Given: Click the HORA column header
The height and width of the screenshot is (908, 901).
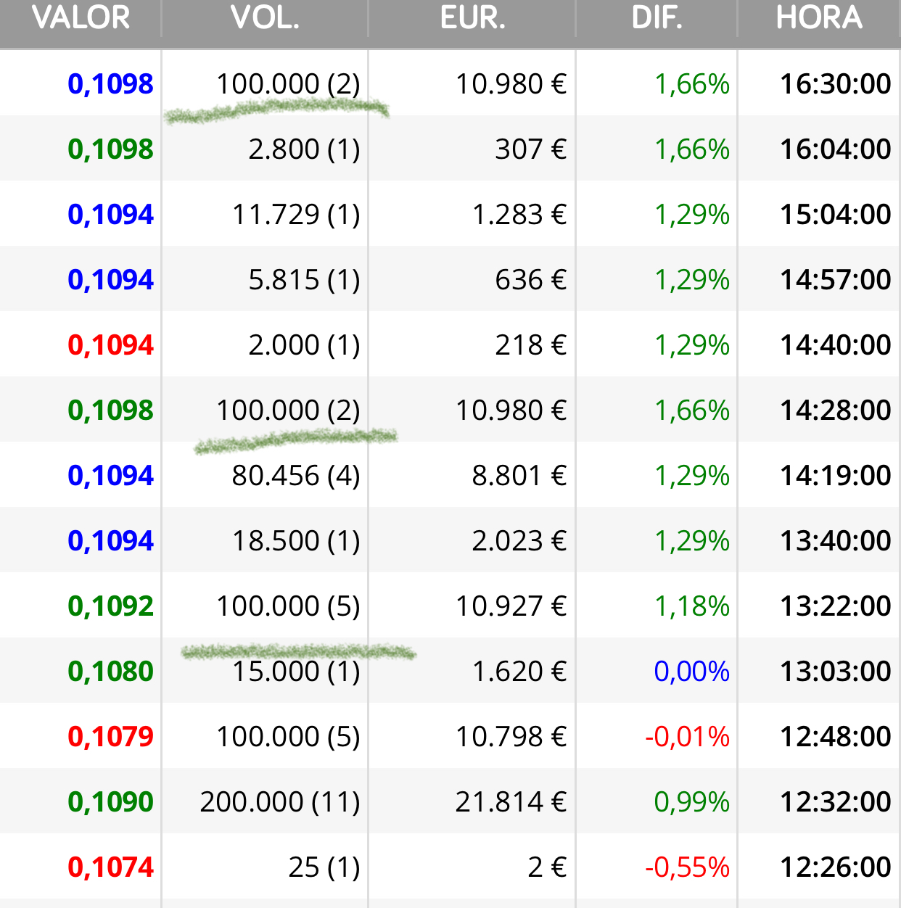Looking at the screenshot, I should click(x=819, y=17).
